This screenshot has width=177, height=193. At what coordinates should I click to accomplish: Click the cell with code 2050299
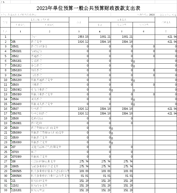coord(20,80)
